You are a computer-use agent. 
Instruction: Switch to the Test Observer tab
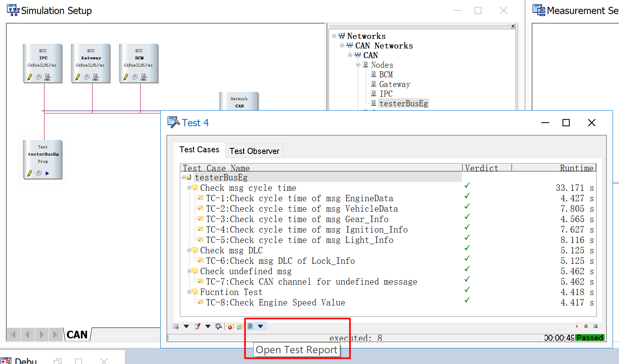(x=254, y=151)
